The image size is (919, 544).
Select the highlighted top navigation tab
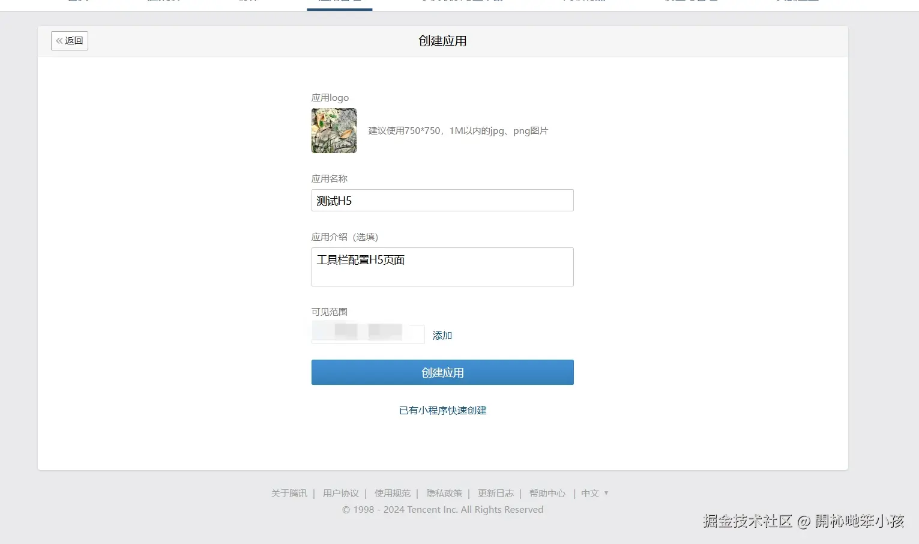[339, 3]
